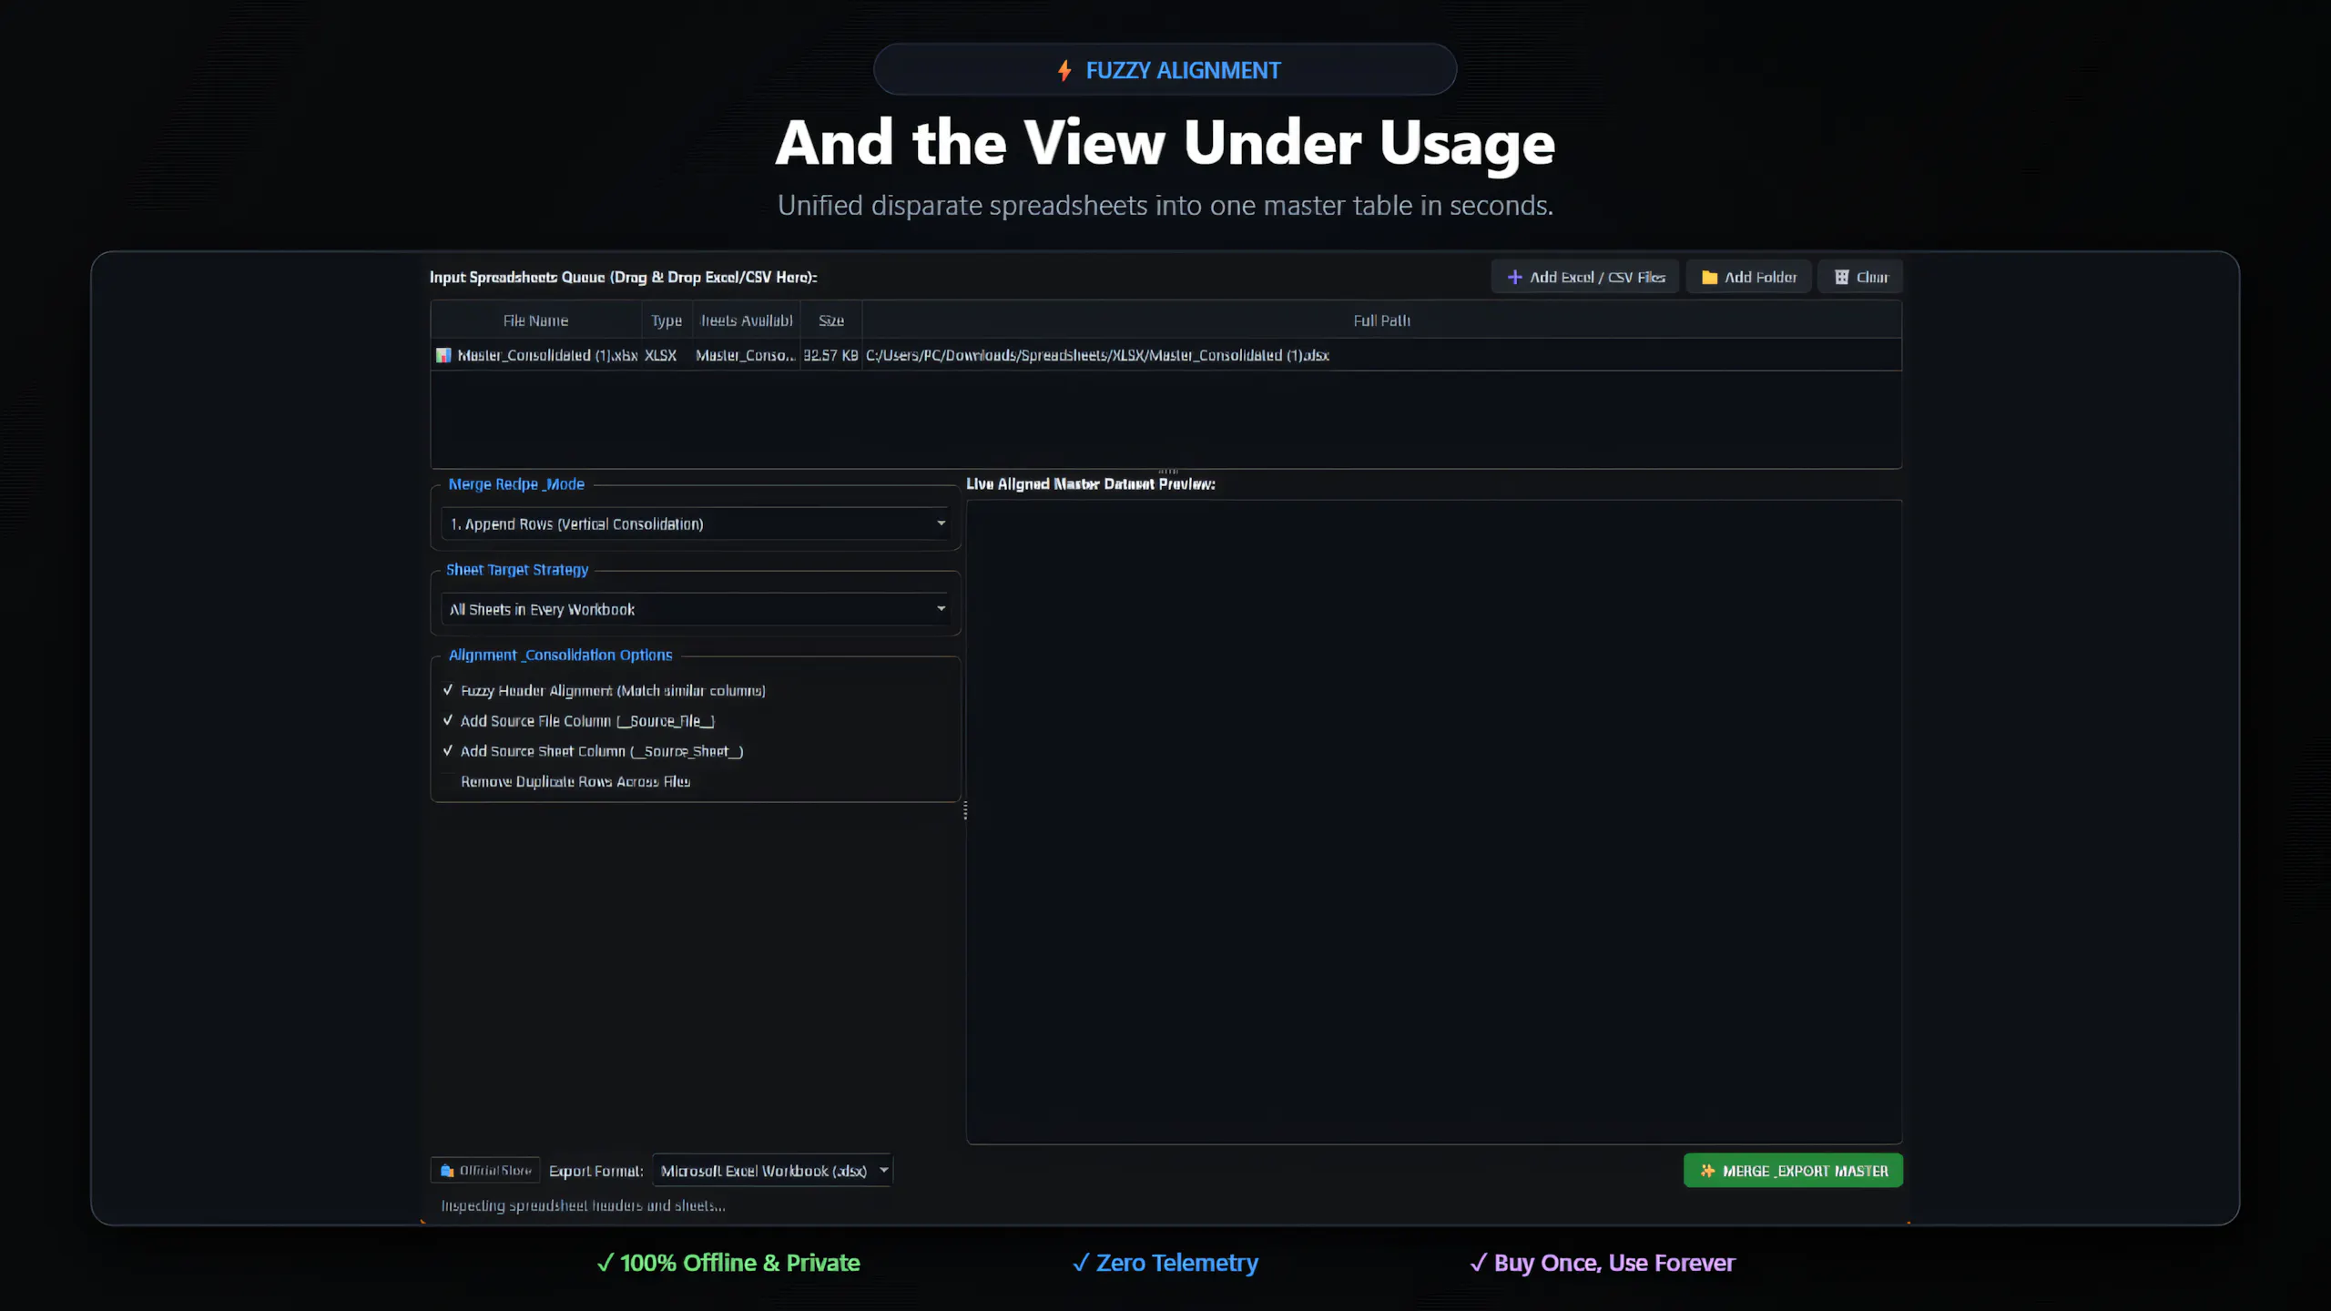Select the Master_Consolidated (1).xlsx file name
Screen dimensions: 2331x1311
(546, 355)
